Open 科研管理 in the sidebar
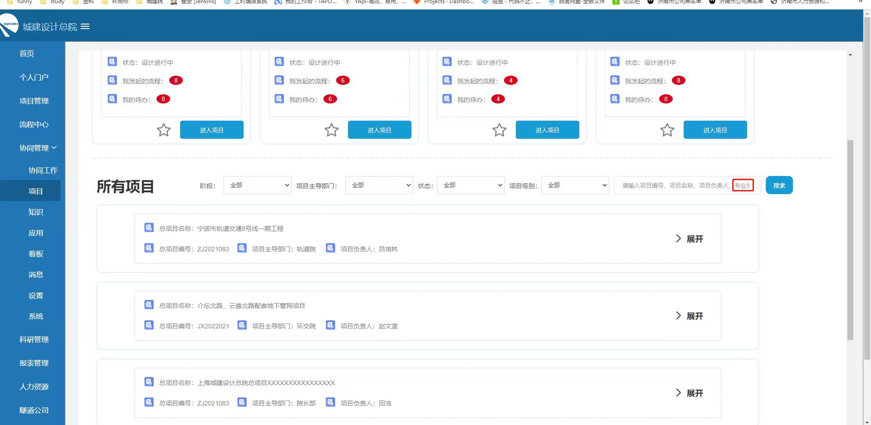Viewport: 871px width, 425px height. pyautogui.click(x=34, y=339)
